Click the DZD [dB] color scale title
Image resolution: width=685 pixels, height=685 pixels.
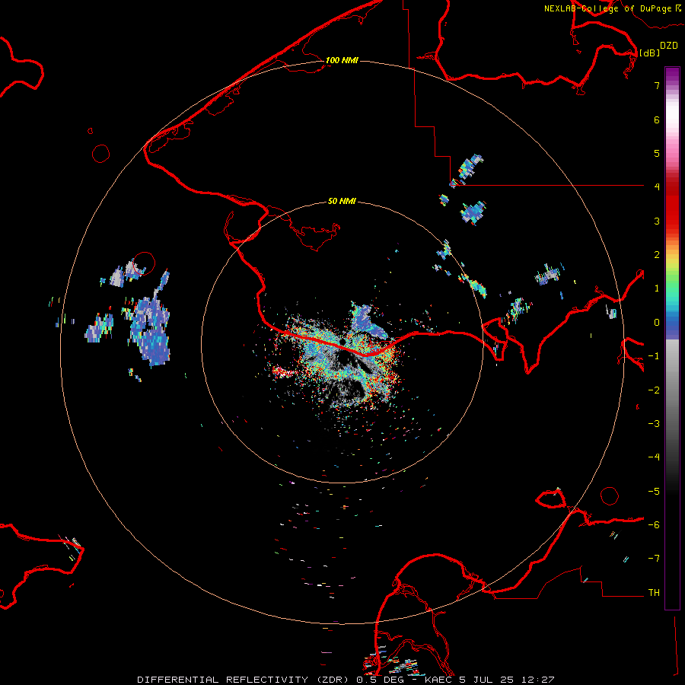659,49
